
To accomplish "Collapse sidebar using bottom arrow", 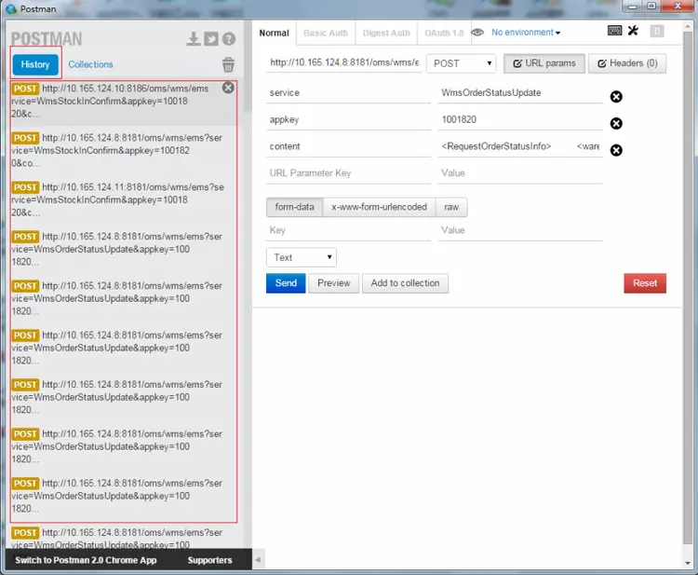I will [258, 560].
